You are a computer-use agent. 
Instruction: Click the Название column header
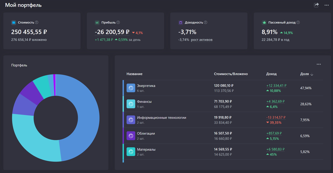(135, 74)
